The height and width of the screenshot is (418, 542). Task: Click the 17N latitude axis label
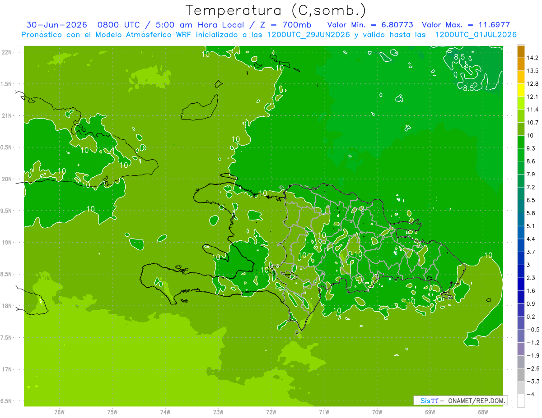(8, 369)
